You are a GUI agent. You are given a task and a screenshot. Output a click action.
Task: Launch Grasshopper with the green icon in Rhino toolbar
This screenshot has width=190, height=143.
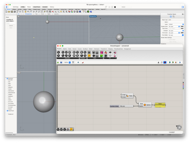click(x=88, y=12)
